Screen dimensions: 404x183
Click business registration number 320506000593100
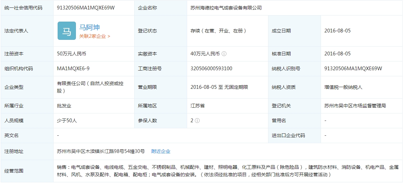[x=211, y=69]
